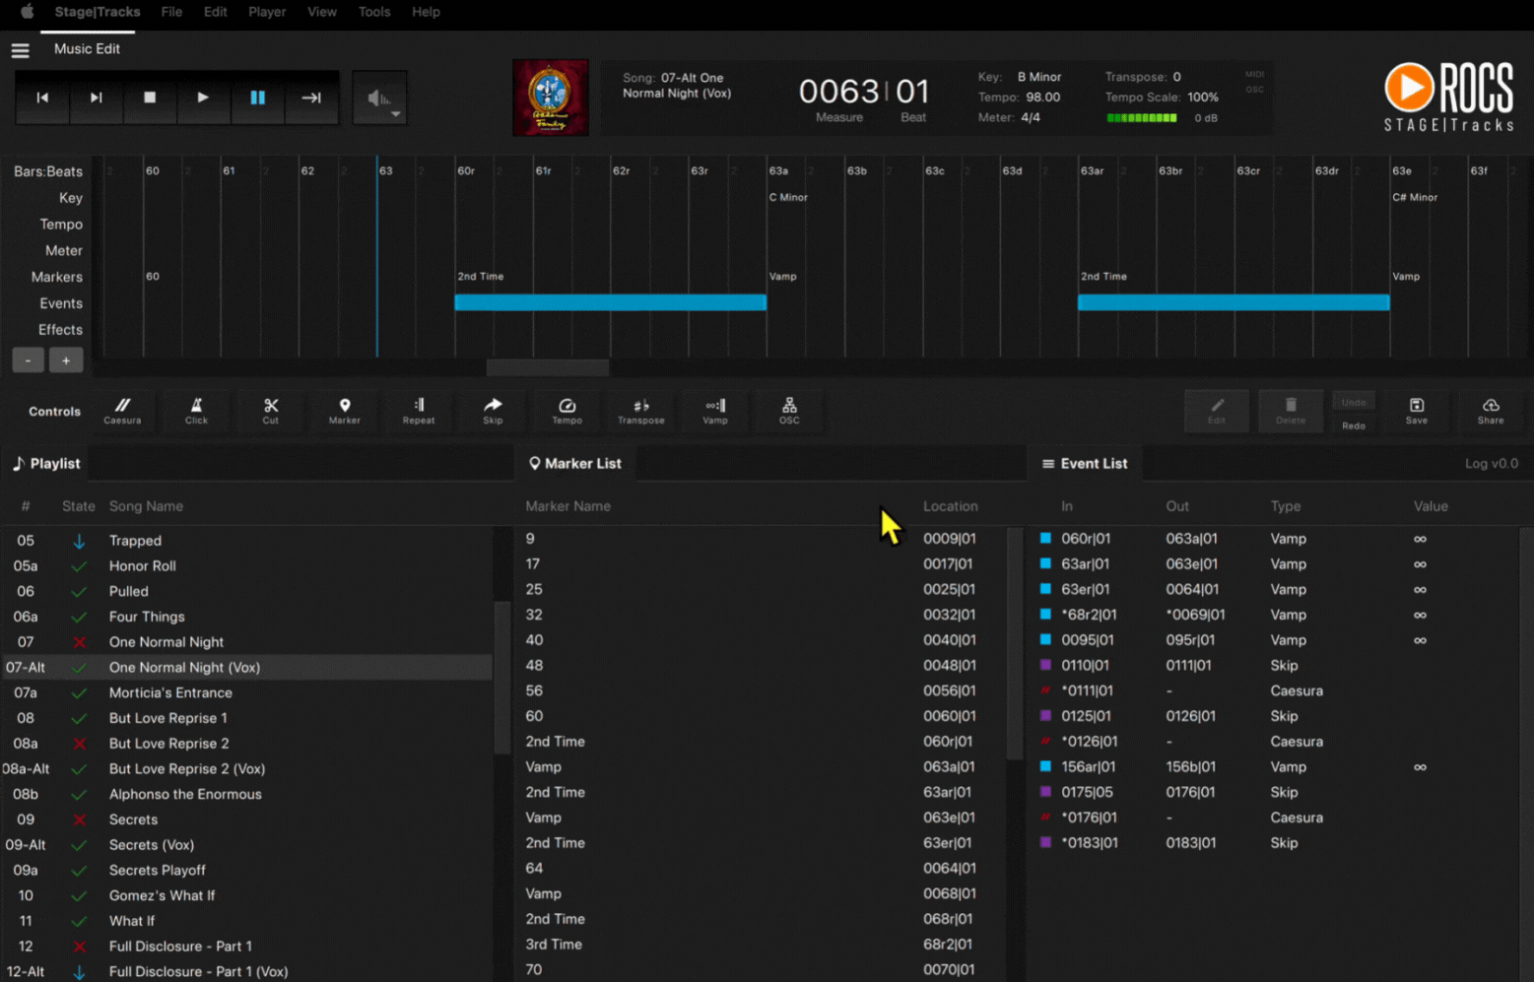Select song 'Trapped' in playlist
The image size is (1534, 982).
pos(246,541)
